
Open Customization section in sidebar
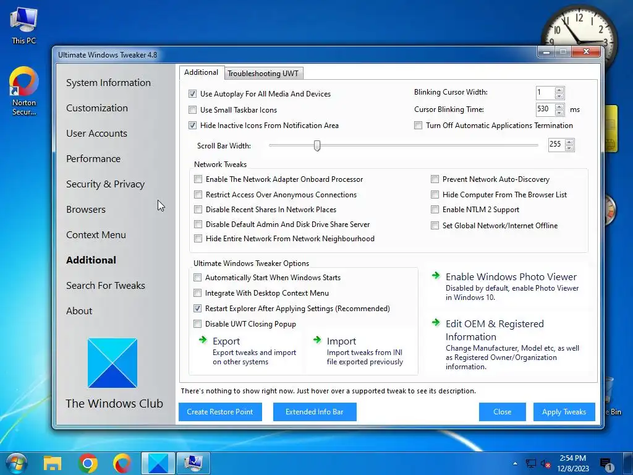[97, 108]
